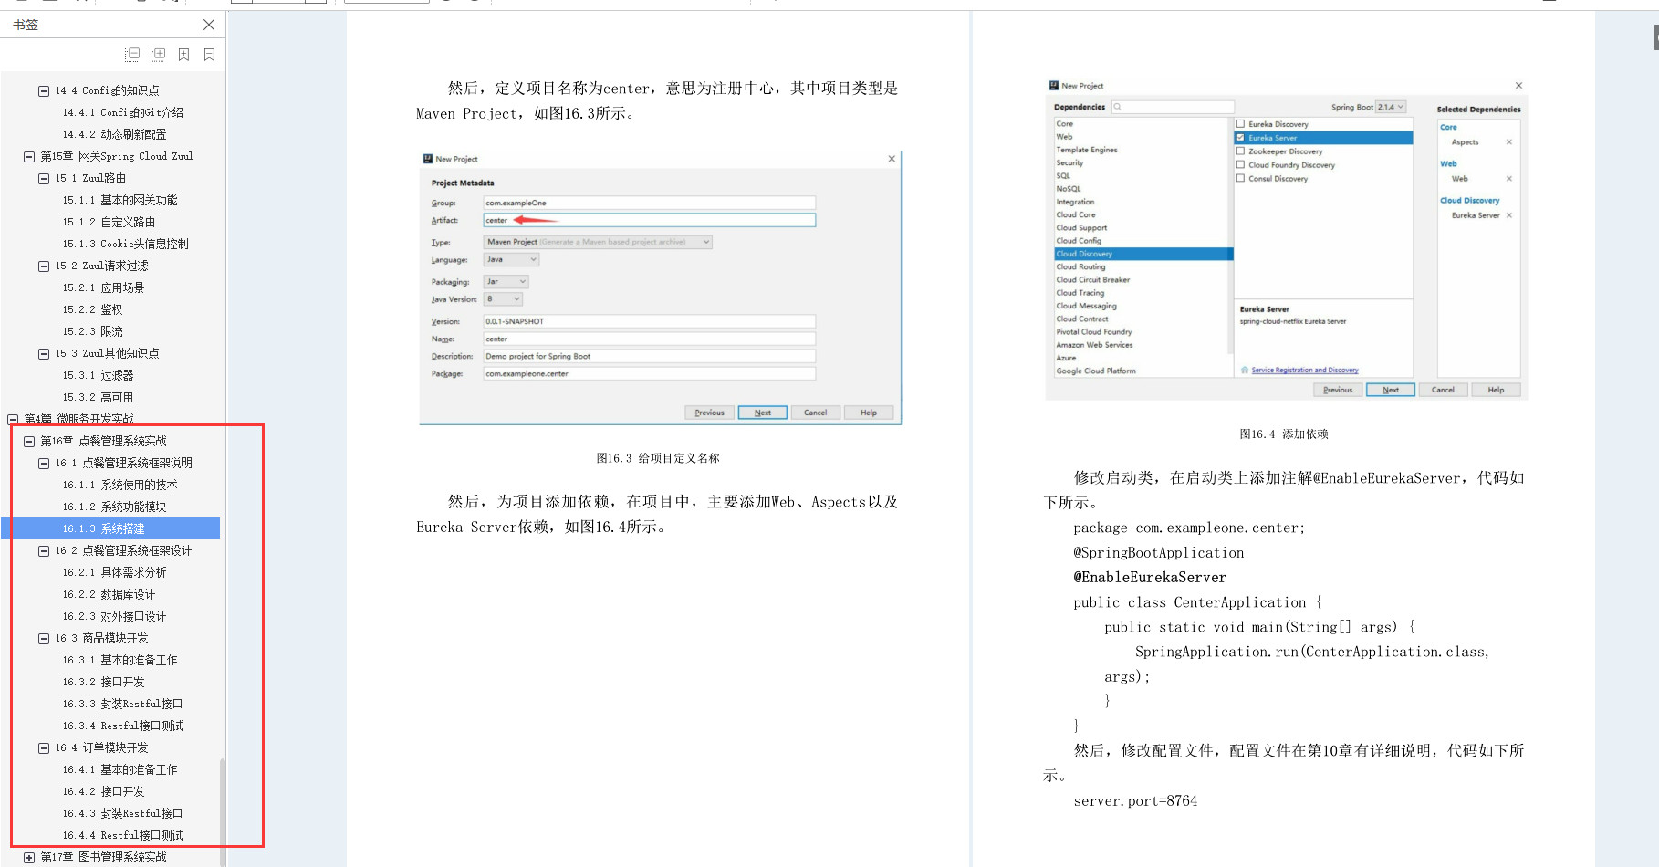Viewport: 1659px width, 867px height.
Task: Collapse 16.2 点餐管理系统框架设计 section
Action: pyautogui.click(x=44, y=550)
